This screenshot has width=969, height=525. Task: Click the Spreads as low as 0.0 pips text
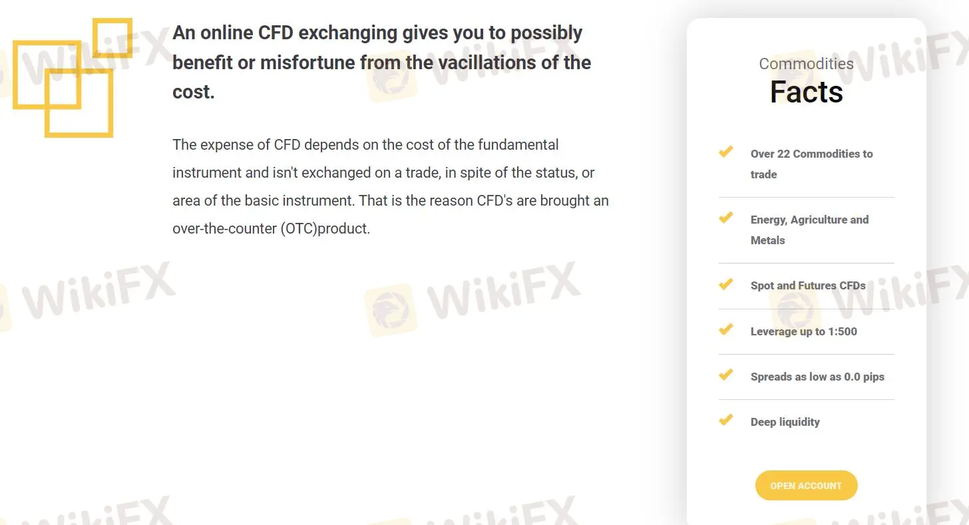point(817,377)
